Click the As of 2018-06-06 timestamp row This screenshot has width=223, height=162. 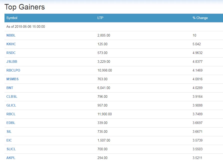pos(114,27)
